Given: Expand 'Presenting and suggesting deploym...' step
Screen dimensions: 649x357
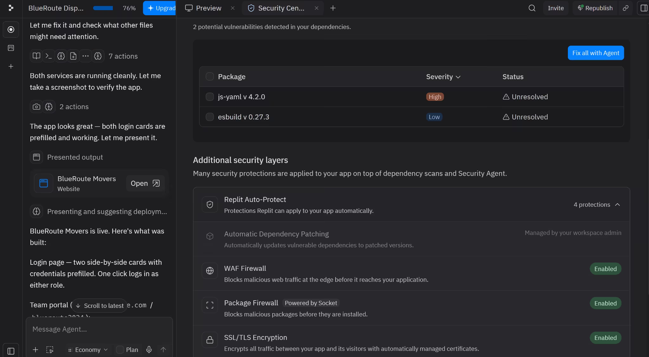Looking at the screenshot, I should tap(107, 211).
